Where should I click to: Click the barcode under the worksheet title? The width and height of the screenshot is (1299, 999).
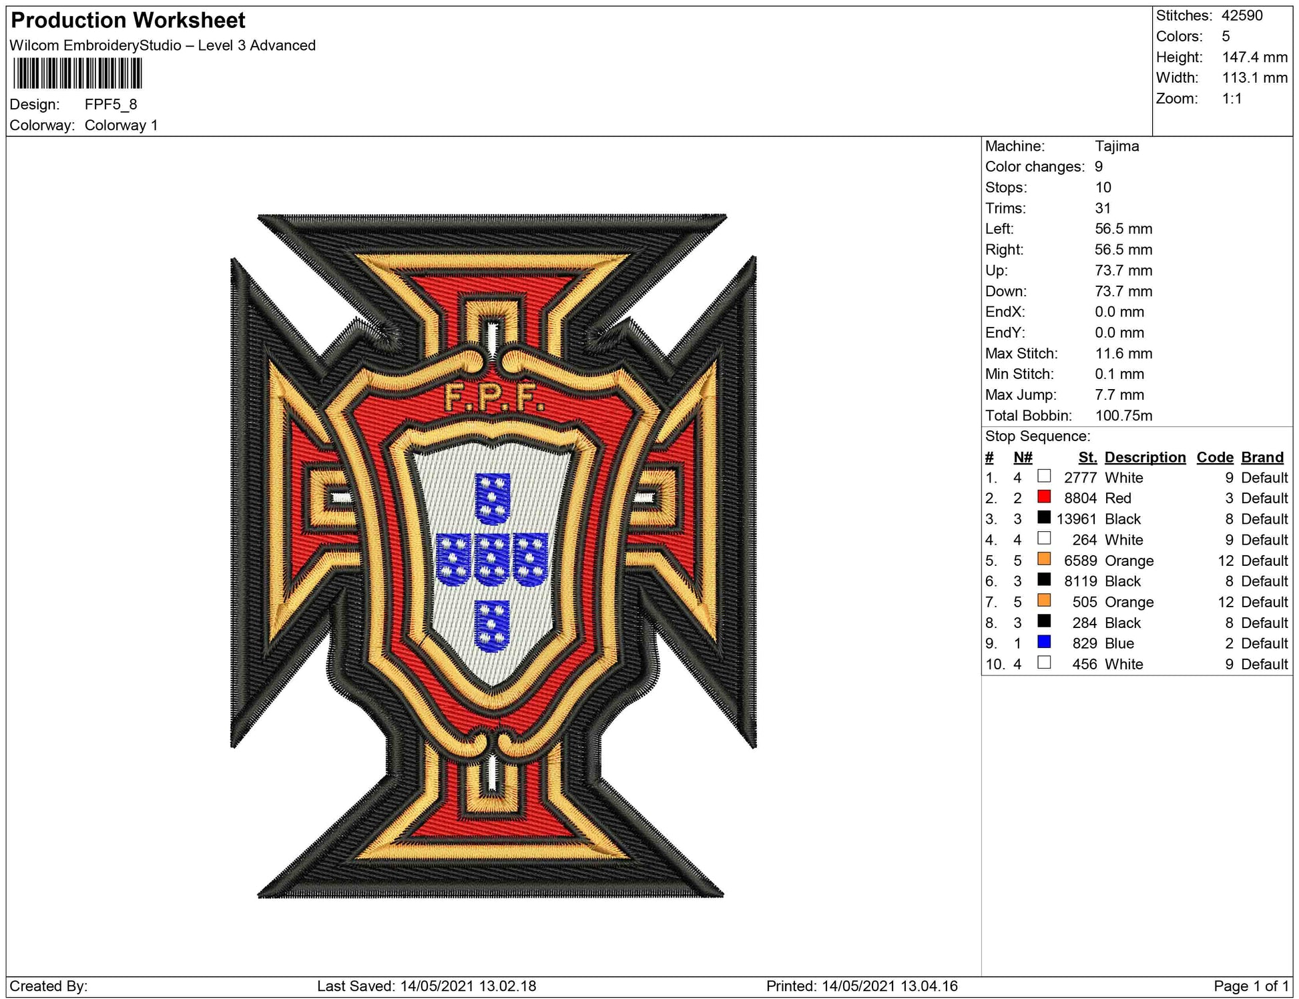pyautogui.click(x=77, y=73)
